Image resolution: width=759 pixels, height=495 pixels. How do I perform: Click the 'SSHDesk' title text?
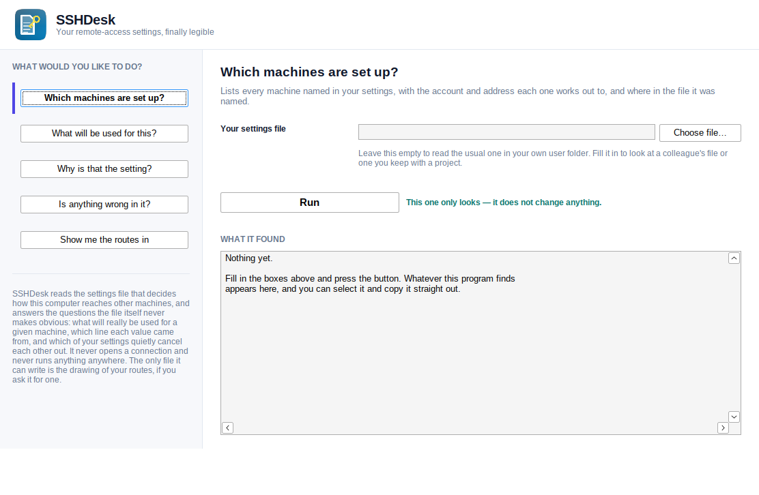[86, 20]
